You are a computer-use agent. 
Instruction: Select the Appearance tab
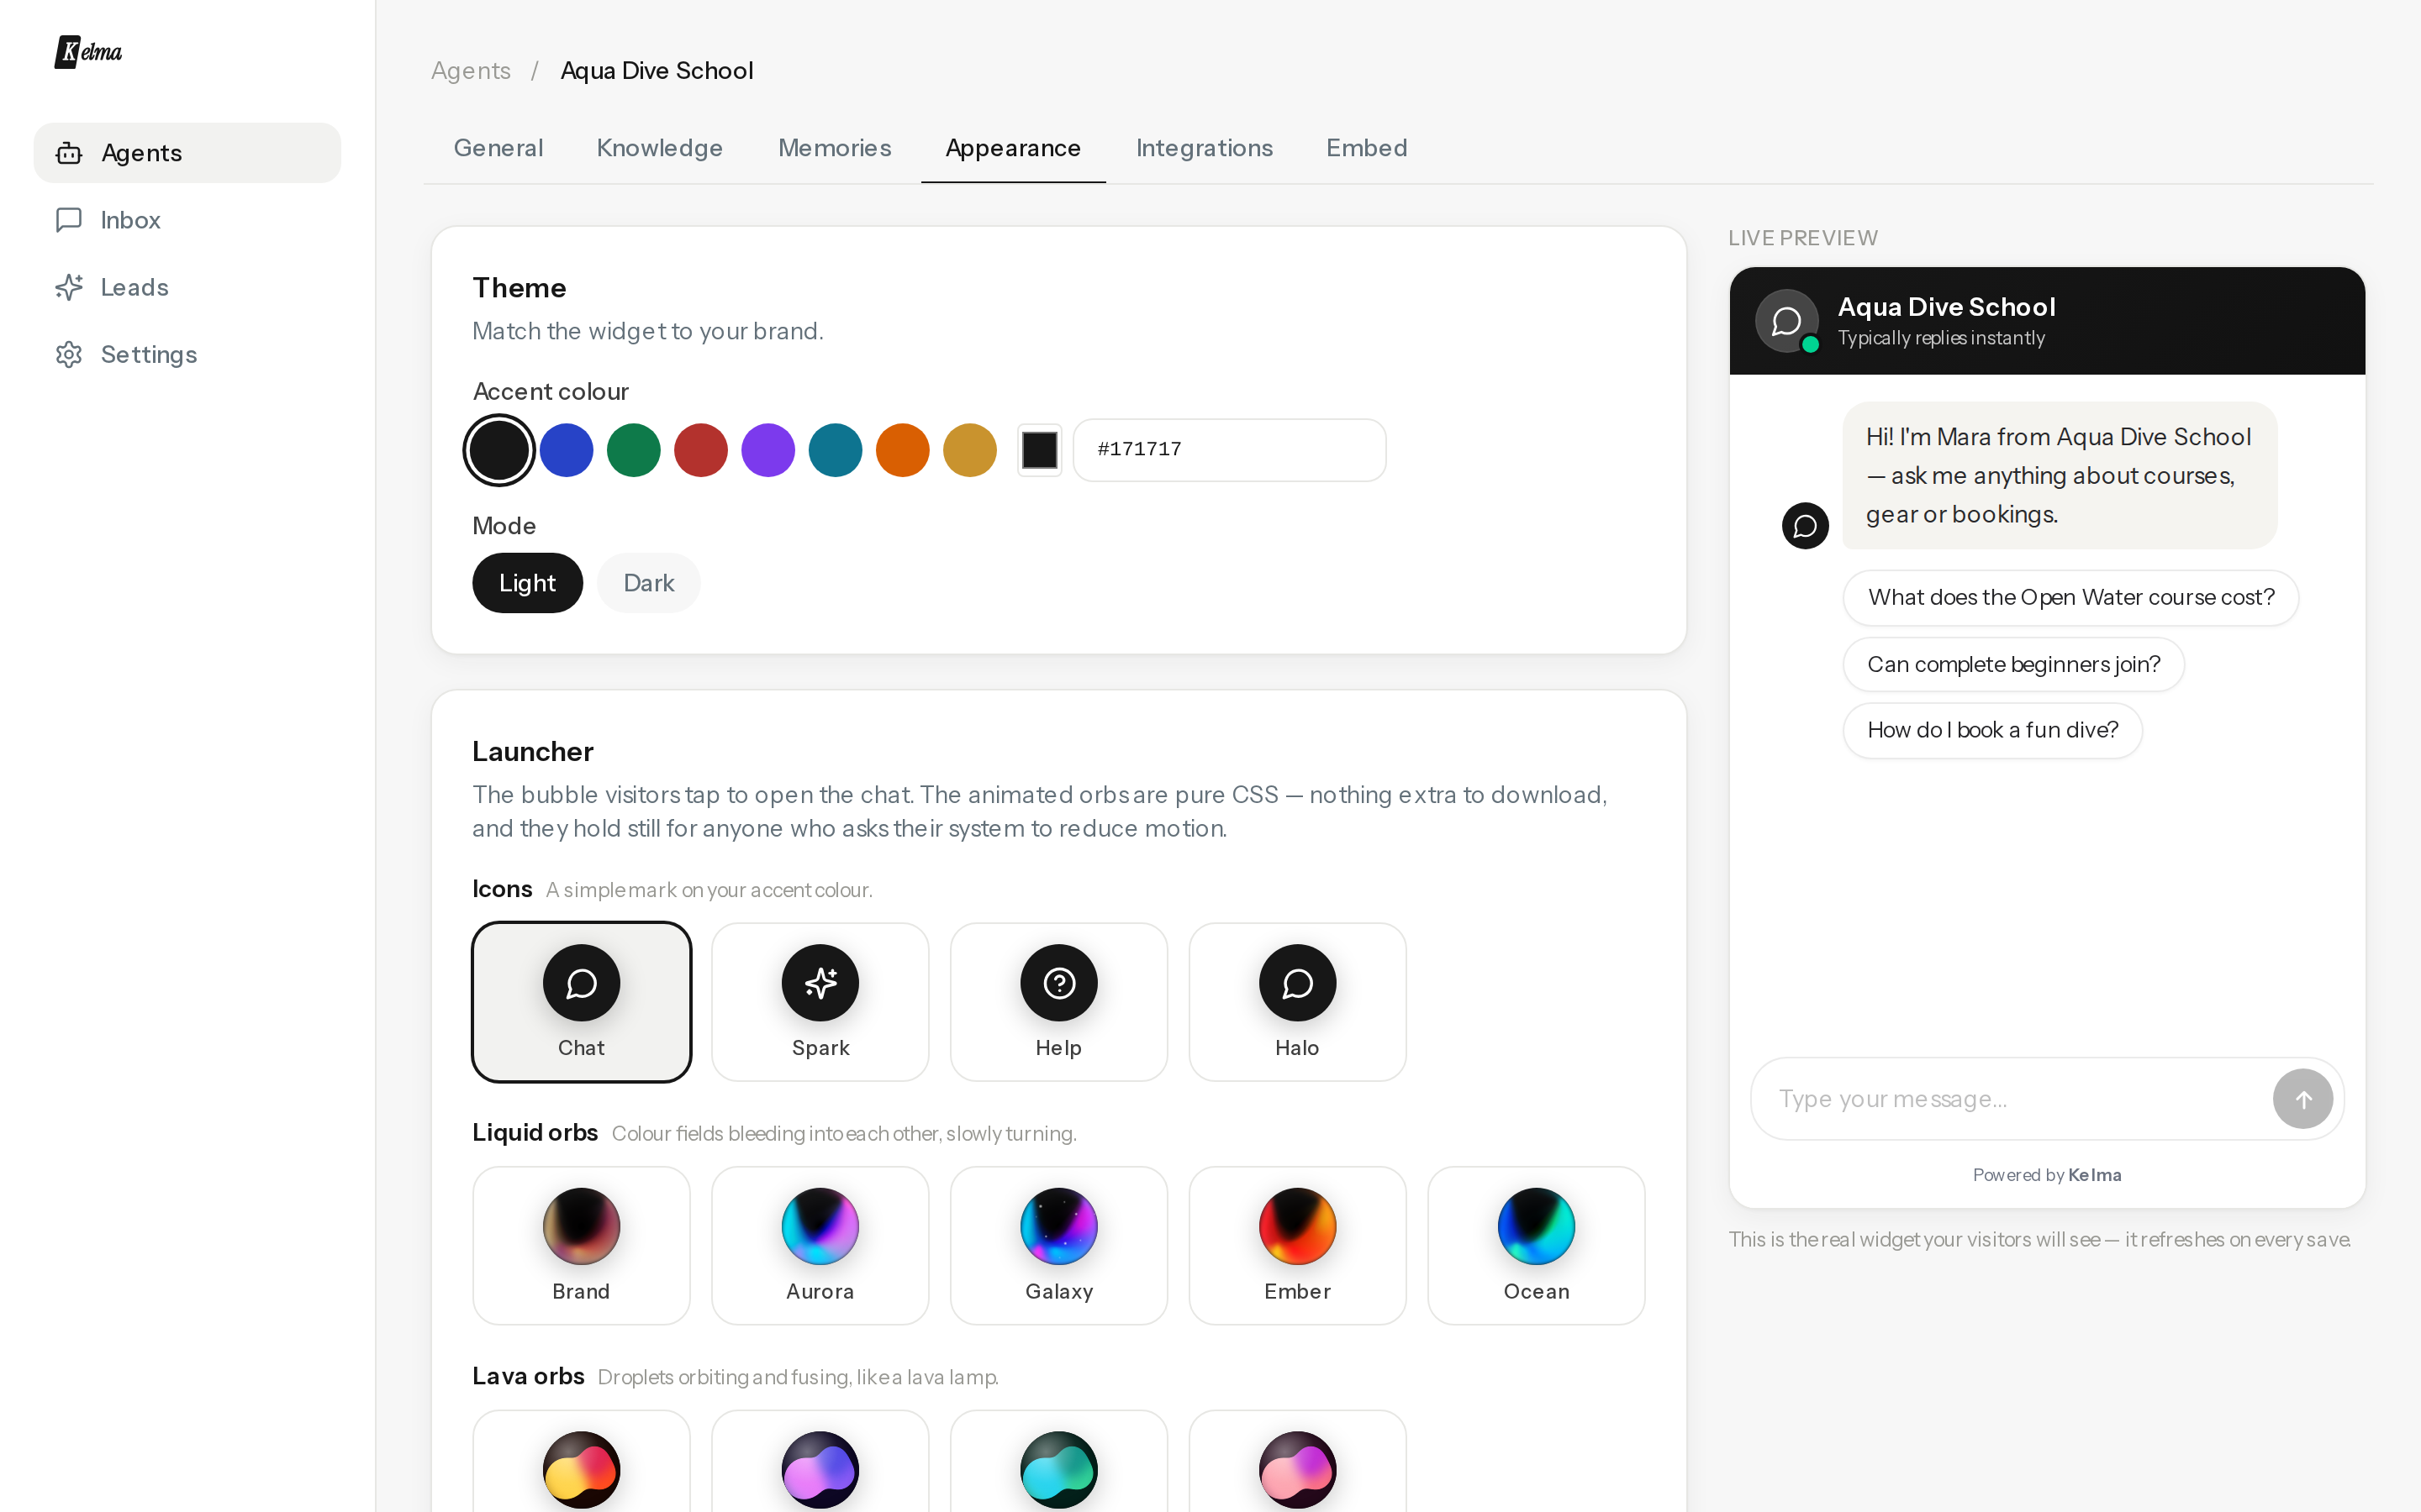point(1014,148)
